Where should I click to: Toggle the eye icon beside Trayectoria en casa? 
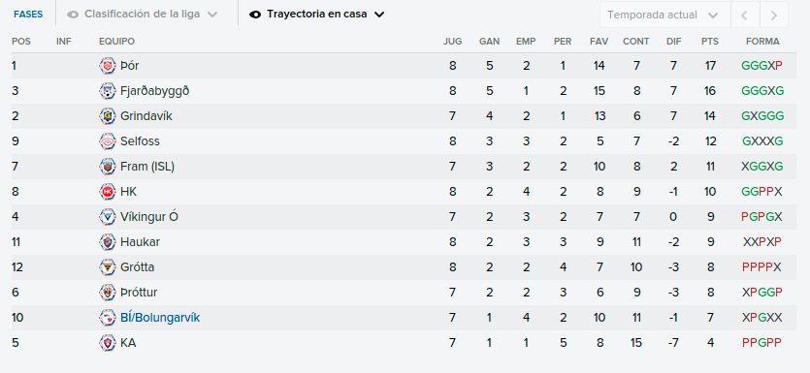[x=255, y=15]
